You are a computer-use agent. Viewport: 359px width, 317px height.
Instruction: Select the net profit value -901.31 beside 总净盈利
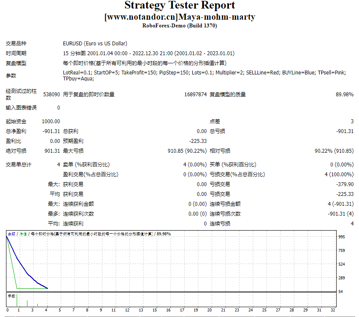pyautogui.click(x=51, y=131)
